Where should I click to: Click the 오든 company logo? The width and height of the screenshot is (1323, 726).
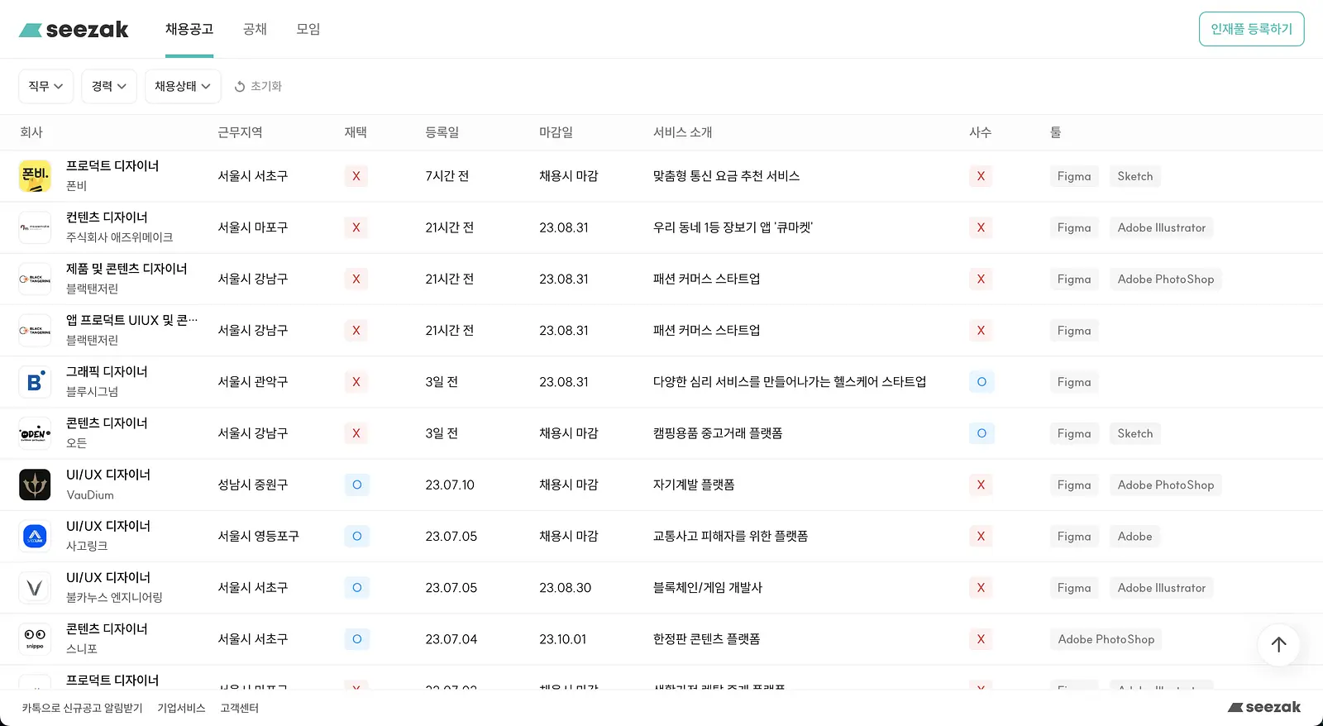(x=35, y=433)
